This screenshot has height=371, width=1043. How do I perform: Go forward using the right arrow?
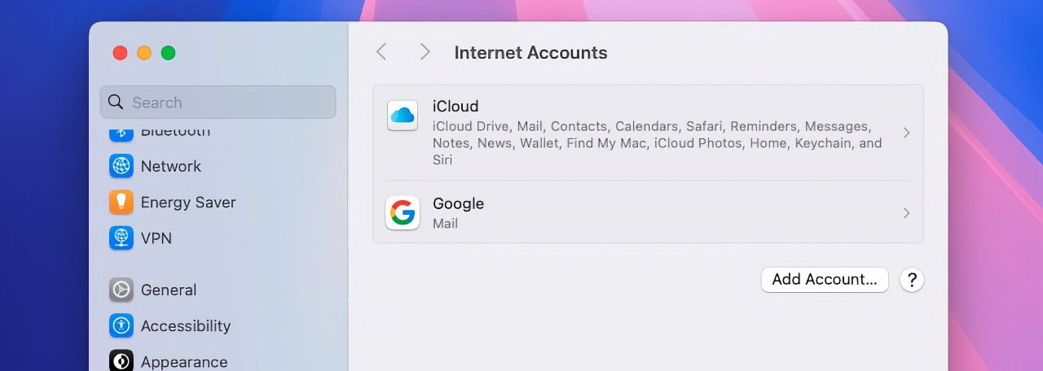(x=425, y=52)
